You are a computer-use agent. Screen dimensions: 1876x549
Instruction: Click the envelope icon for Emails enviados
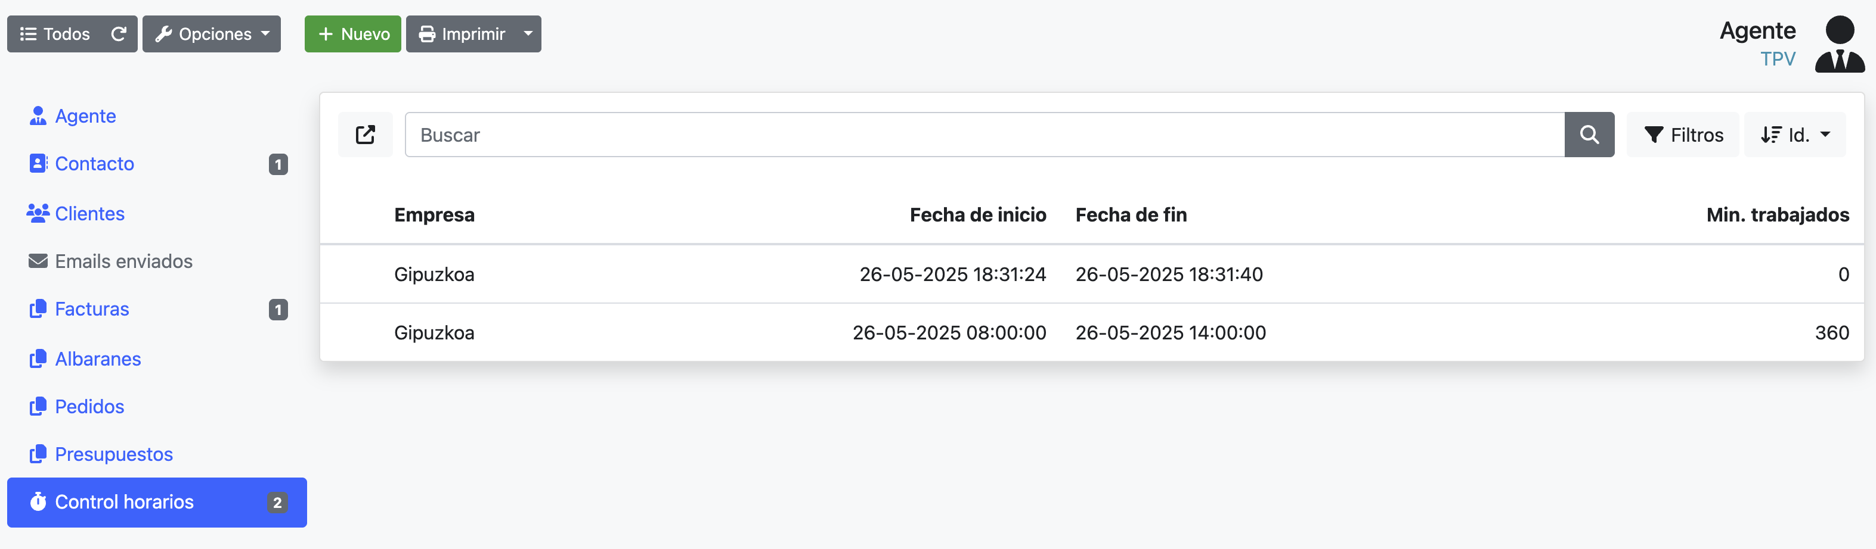point(38,261)
